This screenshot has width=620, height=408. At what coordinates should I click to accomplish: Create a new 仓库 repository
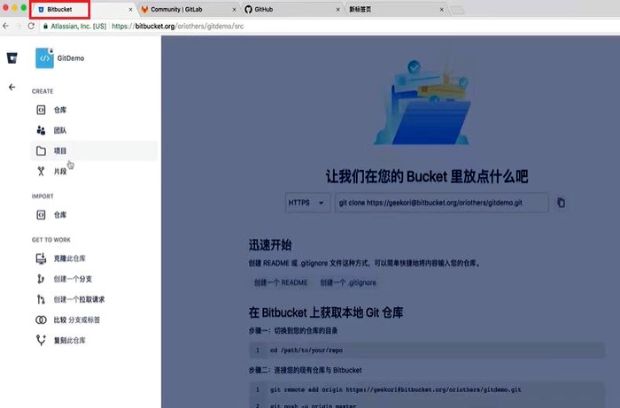click(x=94, y=110)
